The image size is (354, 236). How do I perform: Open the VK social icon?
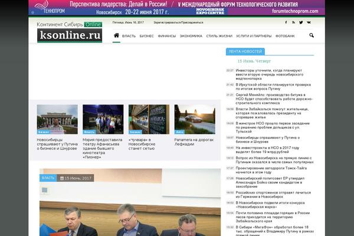pos(309,22)
